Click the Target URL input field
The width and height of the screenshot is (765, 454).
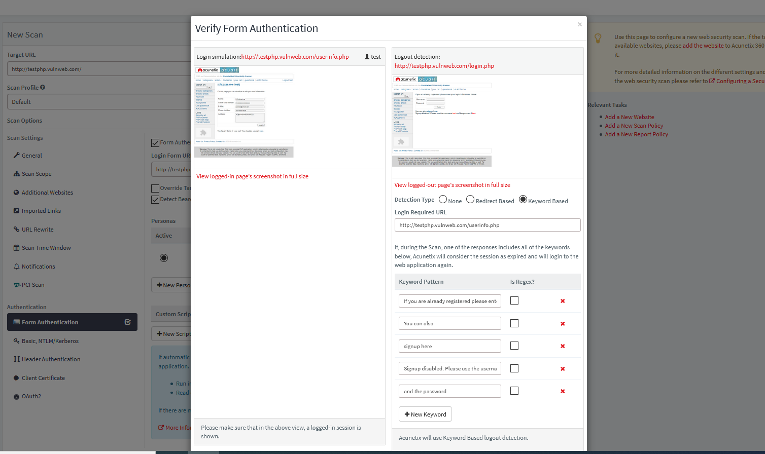(x=99, y=69)
